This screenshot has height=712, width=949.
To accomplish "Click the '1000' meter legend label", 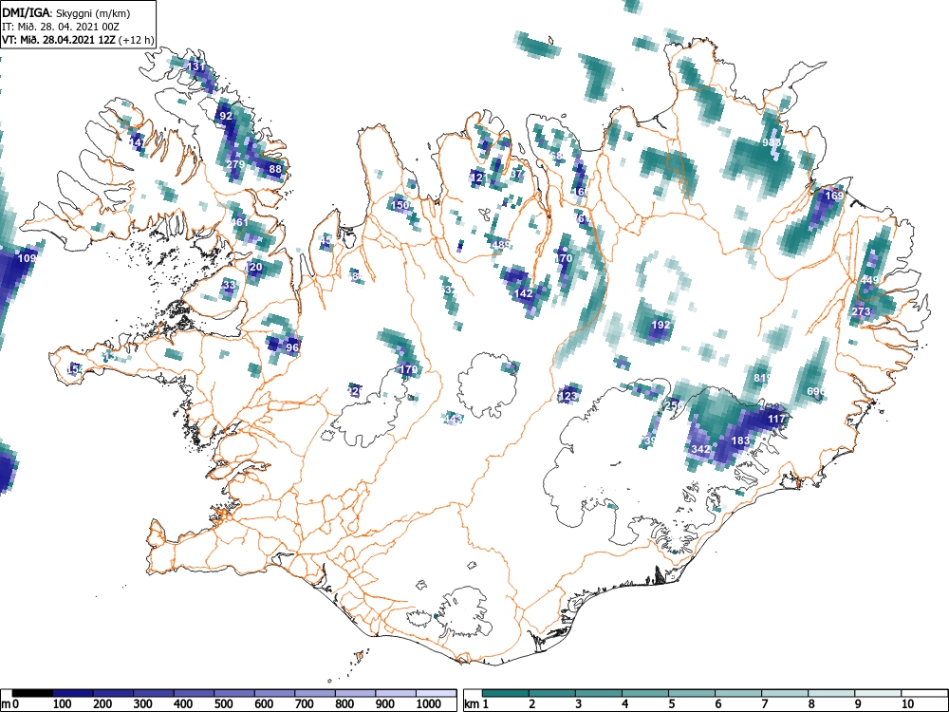I will pyautogui.click(x=429, y=704).
